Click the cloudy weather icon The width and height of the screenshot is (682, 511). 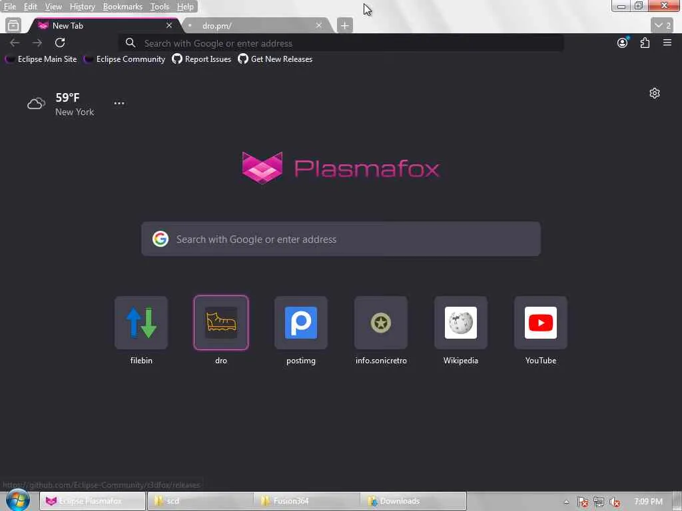click(x=36, y=104)
